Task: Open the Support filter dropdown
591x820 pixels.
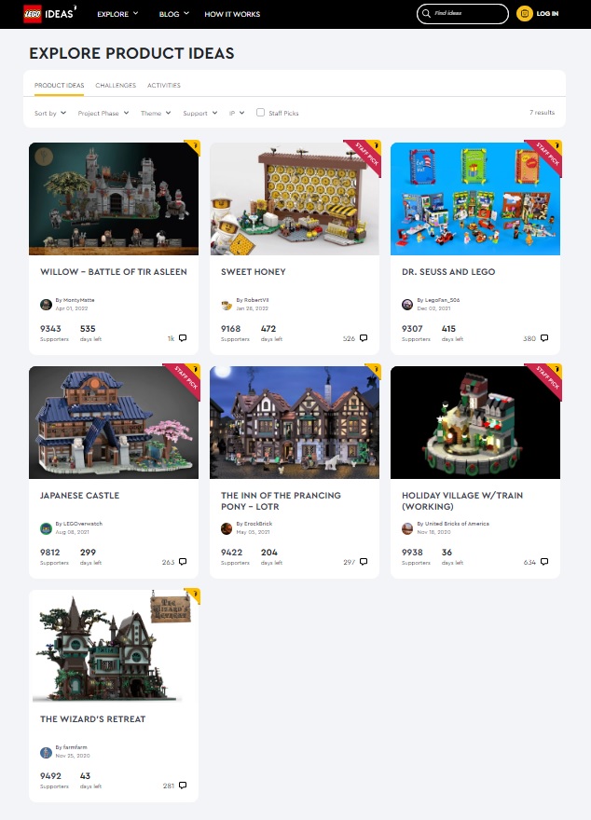Action: pyautogui.click(x=200, y=113)
